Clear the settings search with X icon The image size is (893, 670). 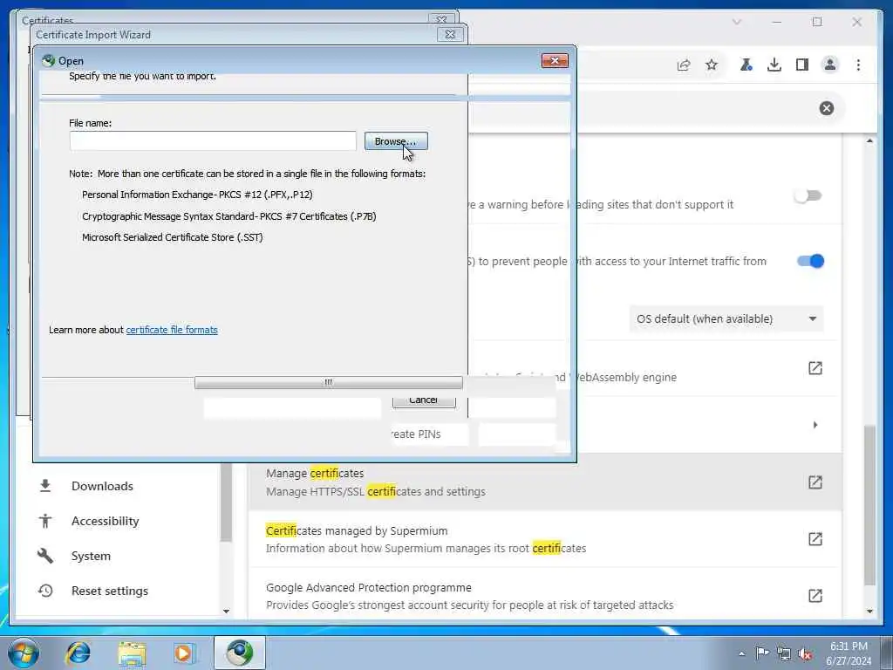[827, 108]
